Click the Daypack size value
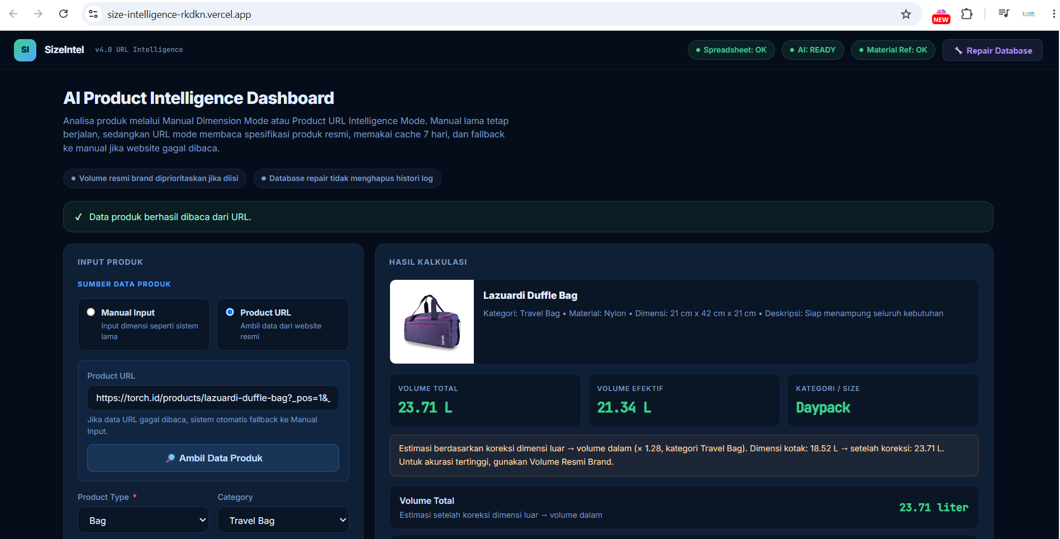The height and width of the screenshot is (539, 1060). pos(823,408)
